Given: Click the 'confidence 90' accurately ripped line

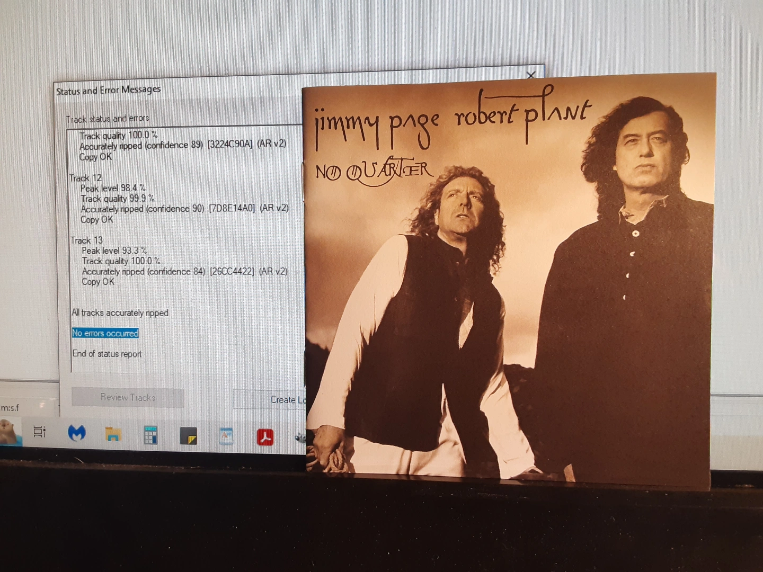Looking at the screenshot, I should tap(184, 209).
